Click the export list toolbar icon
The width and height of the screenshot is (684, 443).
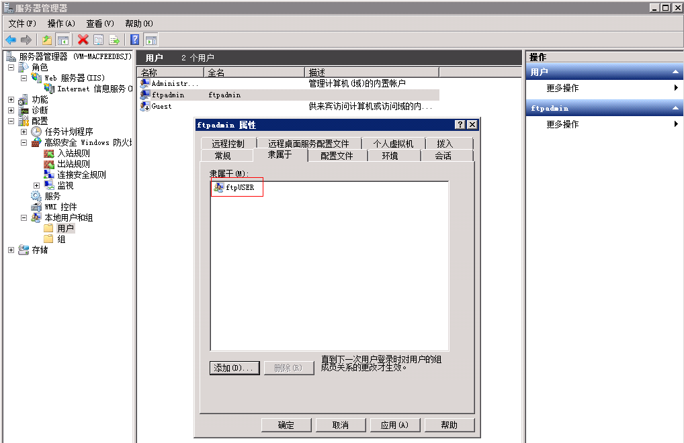(x=114, y=40)
